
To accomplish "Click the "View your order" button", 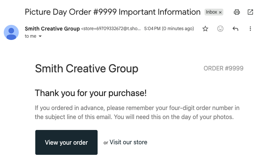I will coord(66,142).
